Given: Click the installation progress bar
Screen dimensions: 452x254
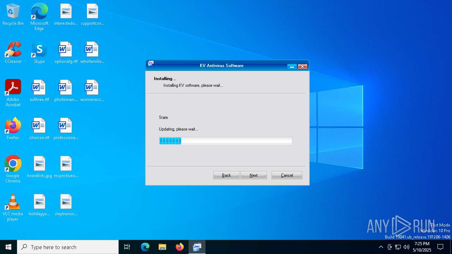Looking at the screenshot, I should pos(226,141).
